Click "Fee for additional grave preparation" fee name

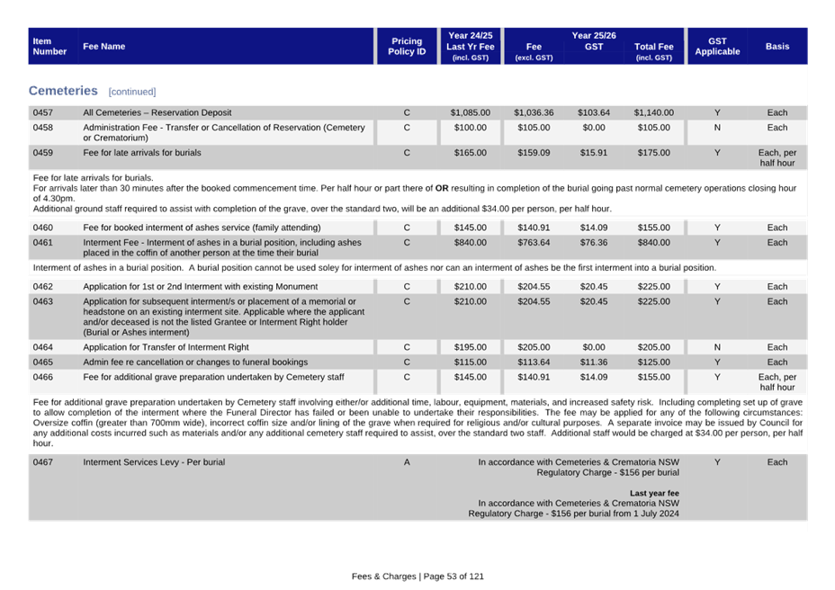[x=213, y=377]
